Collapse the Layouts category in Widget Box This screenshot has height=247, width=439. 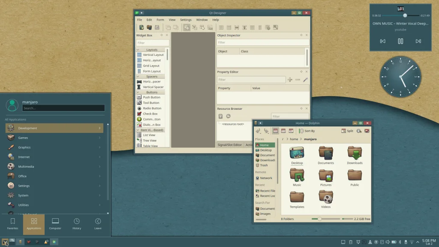138,50
